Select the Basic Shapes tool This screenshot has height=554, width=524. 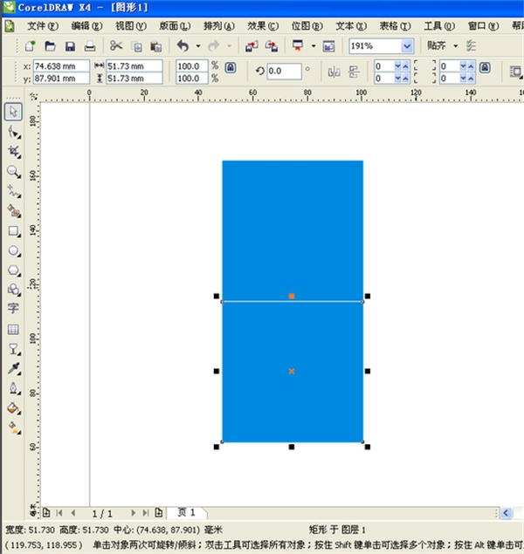pos(14,290)
